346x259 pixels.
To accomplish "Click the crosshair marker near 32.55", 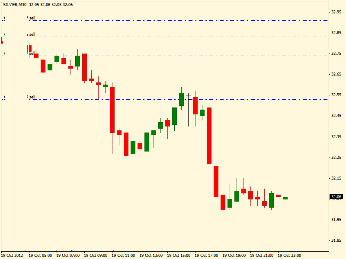I will click(188, 95).
